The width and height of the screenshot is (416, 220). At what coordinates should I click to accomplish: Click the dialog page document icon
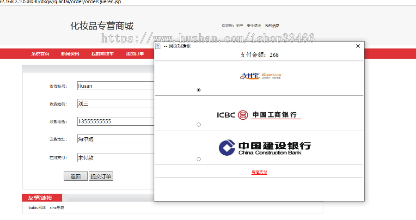(158, 46)
